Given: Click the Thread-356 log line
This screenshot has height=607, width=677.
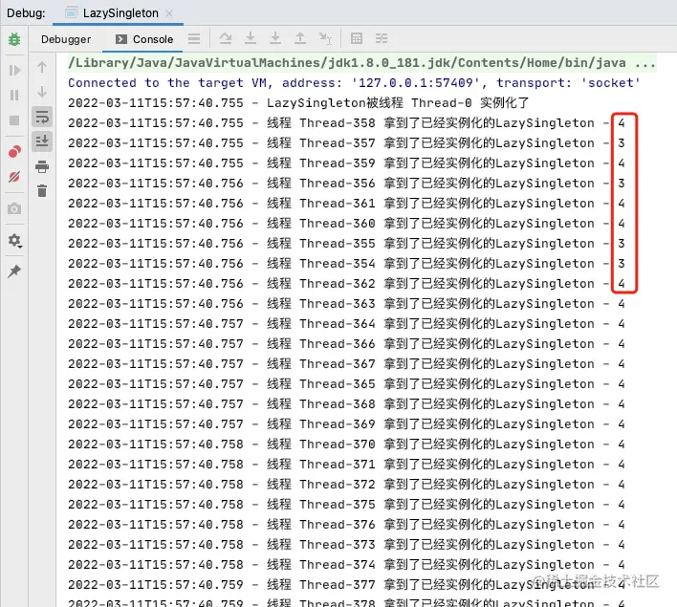Looking at the screenshot, I should click(347, 183).
